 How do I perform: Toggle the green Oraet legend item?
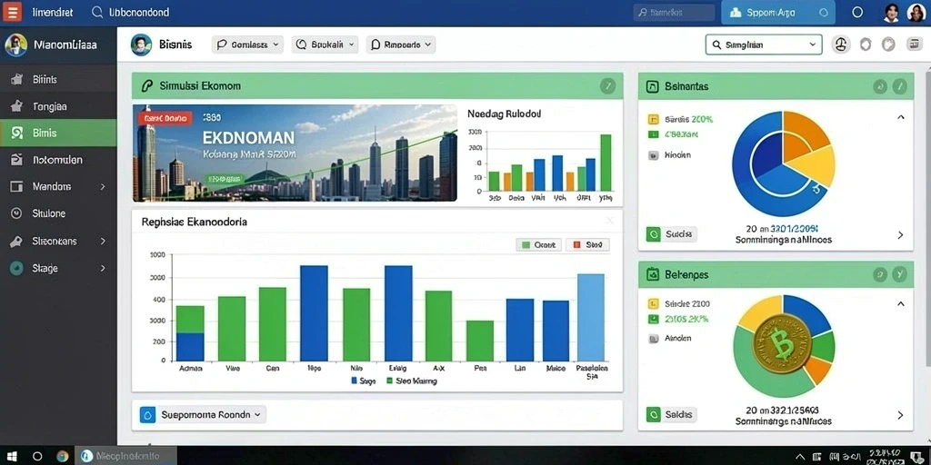(538, 244)
